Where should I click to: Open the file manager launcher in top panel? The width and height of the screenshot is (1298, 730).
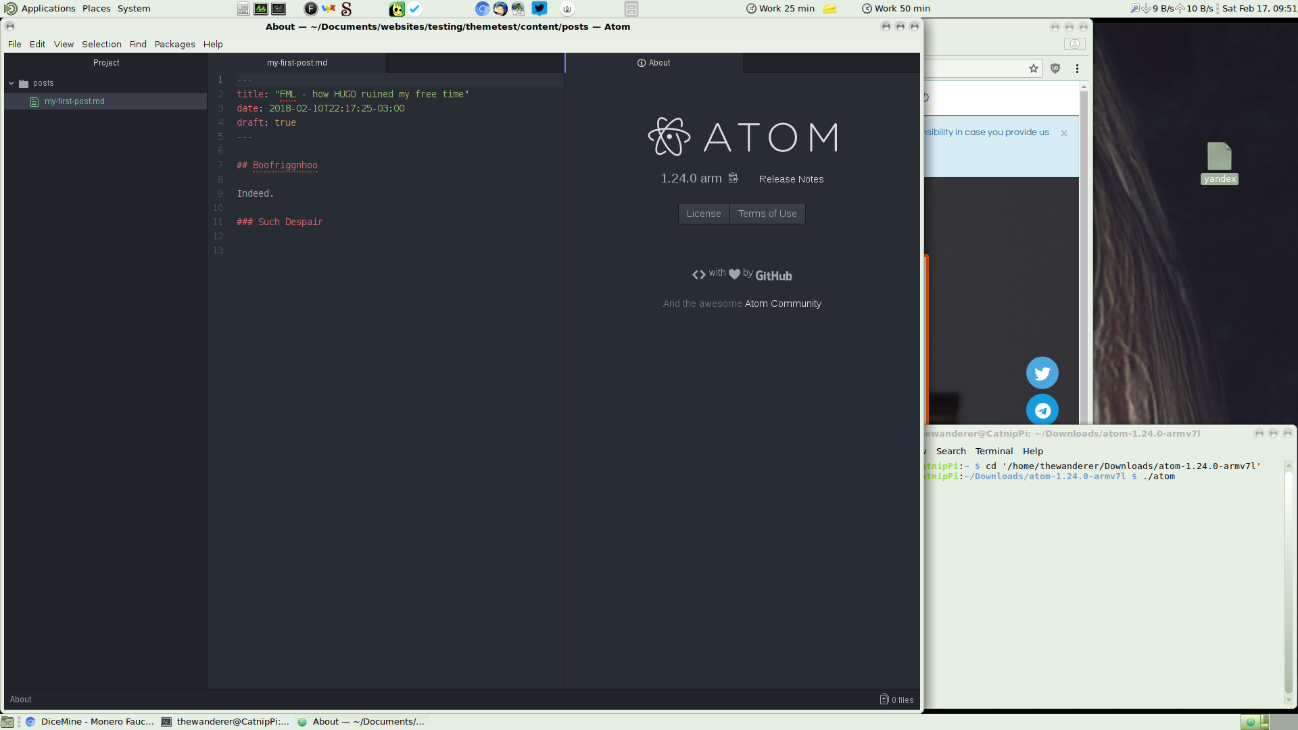[243, 9]
